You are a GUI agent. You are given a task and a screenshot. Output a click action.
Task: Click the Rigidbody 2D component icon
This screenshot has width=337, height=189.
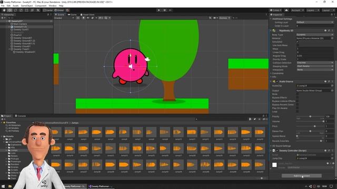[x=274, y=30]
